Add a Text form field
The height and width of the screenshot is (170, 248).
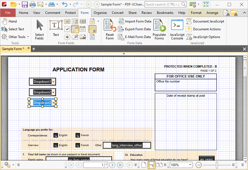click(x=56, y=28)
